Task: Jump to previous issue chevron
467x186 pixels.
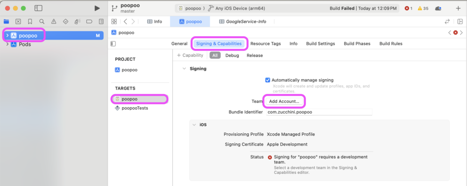Action: point(450,33)
